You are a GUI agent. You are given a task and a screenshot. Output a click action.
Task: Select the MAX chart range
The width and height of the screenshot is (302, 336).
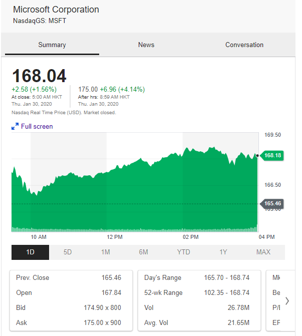pyautogui.click(x=263, y=252)
